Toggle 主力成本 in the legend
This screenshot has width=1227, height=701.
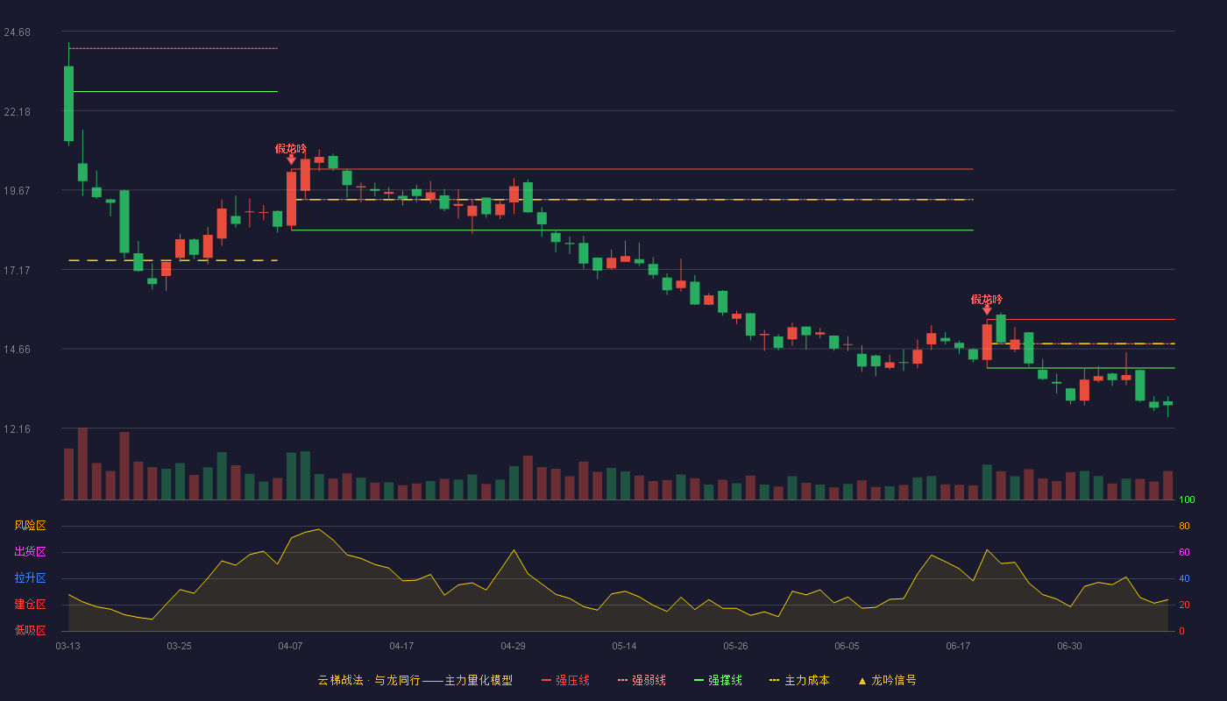pos(798,680)
